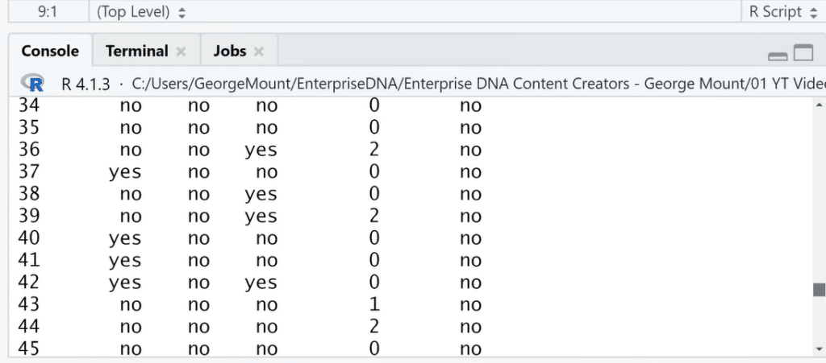Switch to the Terminal tab
This screenshot has width=826, height=363.
pos(137,51)
